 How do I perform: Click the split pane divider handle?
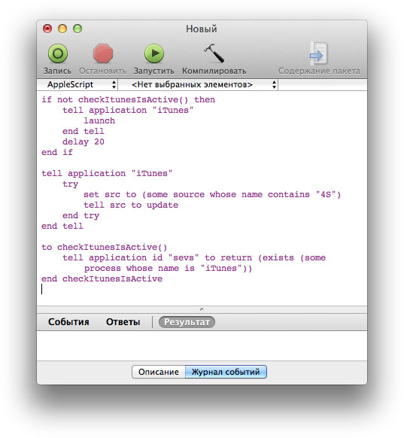[202, 309]
